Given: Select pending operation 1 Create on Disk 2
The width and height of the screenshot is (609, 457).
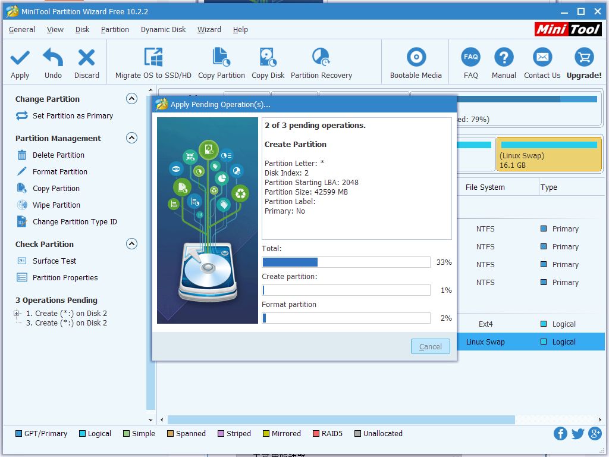Looking at the screenshot, I should (67, 313).
